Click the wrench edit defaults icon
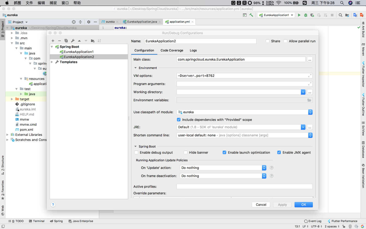 73,41
